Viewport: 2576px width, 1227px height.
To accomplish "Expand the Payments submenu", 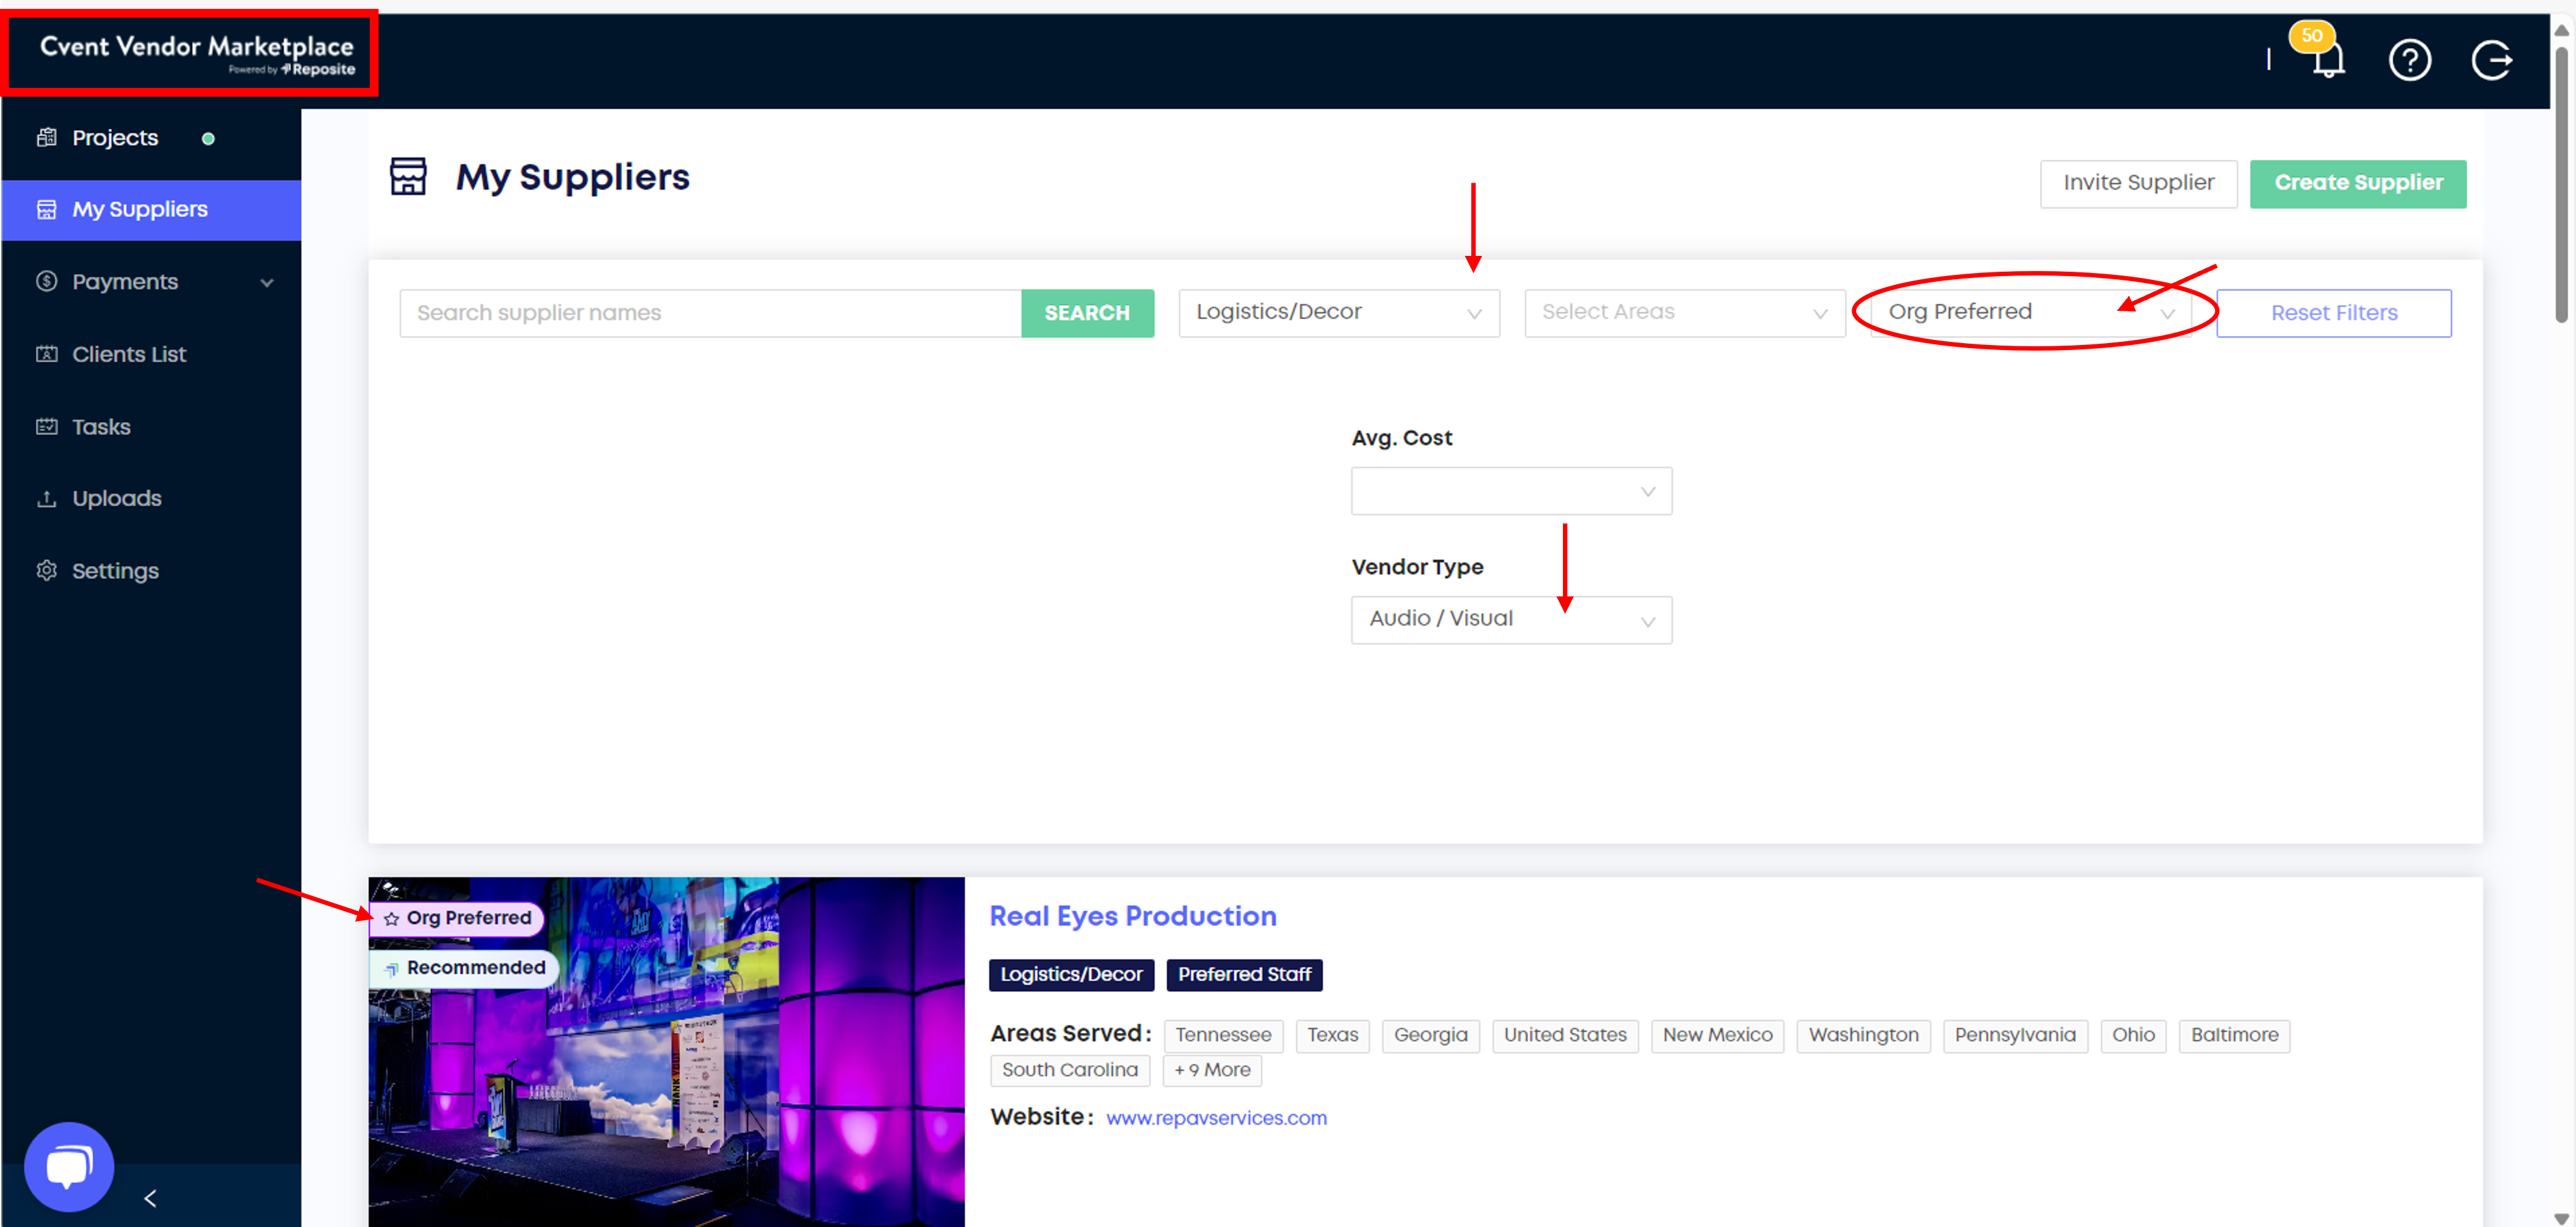I will pos(266,283).
